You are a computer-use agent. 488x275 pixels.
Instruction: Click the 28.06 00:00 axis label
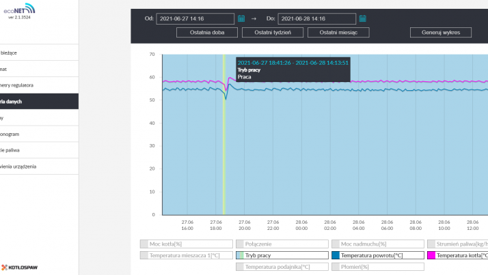pyautogui.click(x=301, y=225)
